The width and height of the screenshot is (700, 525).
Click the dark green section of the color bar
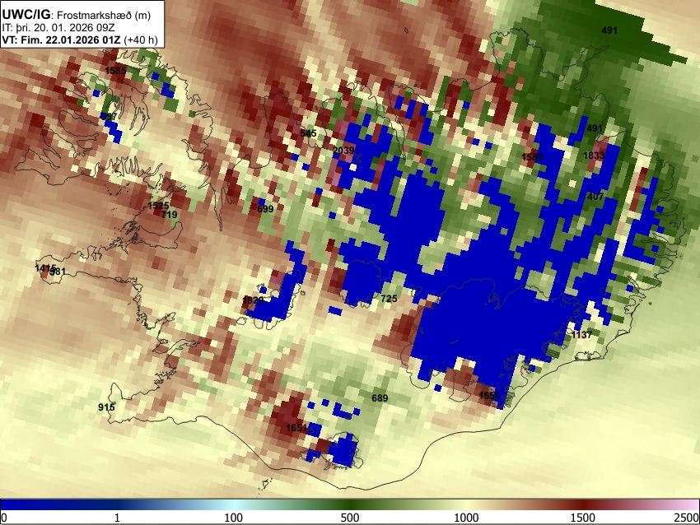coord(350,504)
